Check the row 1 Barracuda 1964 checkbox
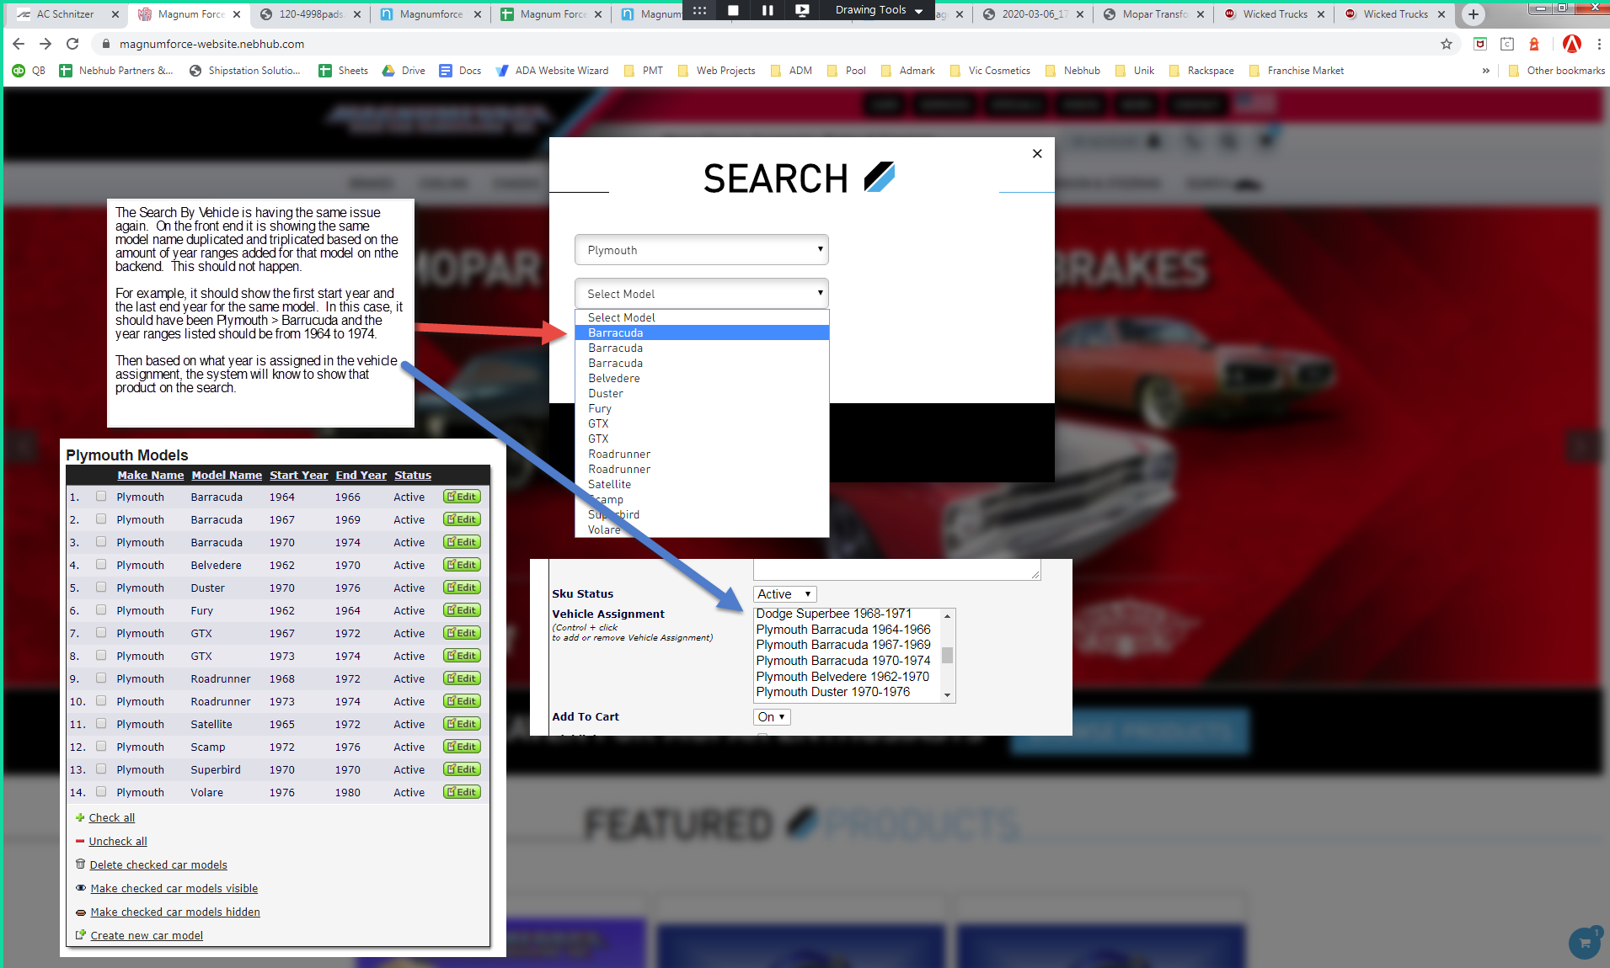The width and height of the screenshot is (1610, 968). pos(101,497)
